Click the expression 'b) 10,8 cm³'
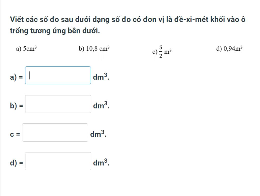 pos(94,49)
